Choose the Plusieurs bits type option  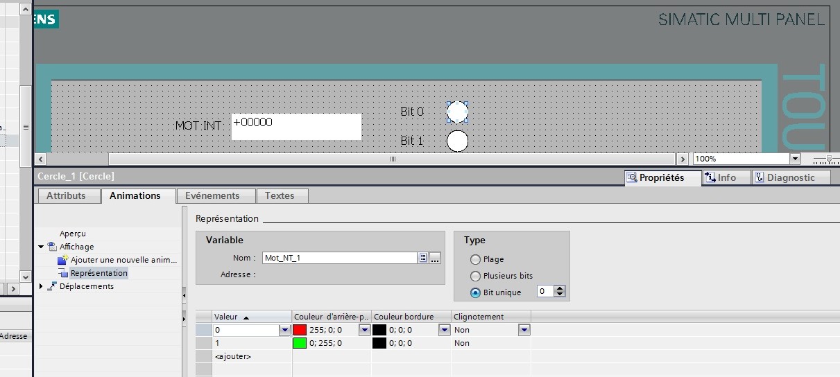point(475,277)
